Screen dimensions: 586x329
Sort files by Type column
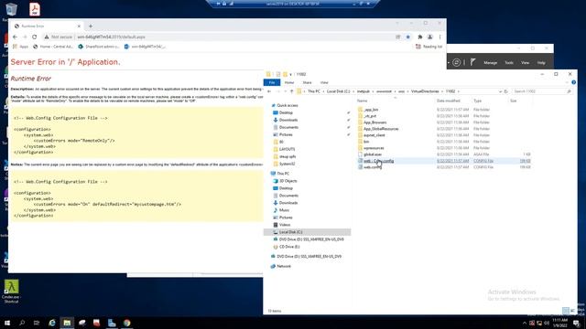[477, 101]
